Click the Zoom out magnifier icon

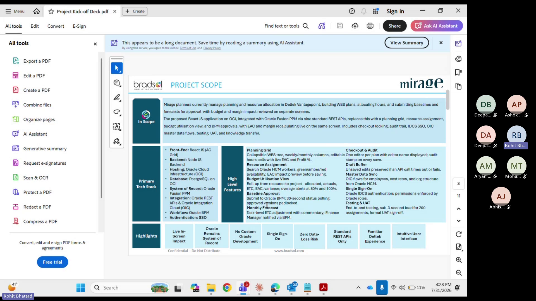(x=458, y=273)
